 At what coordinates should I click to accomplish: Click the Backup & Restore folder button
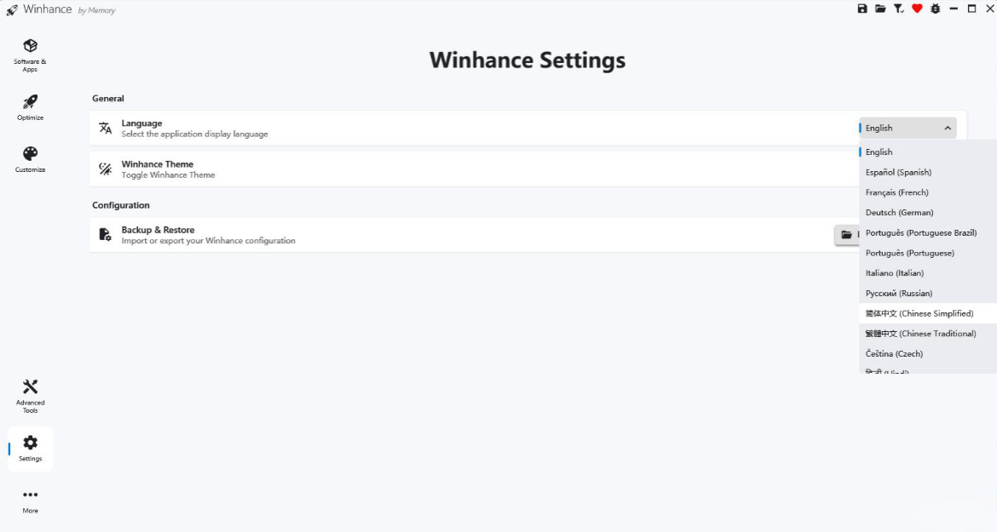coord(846,235)
